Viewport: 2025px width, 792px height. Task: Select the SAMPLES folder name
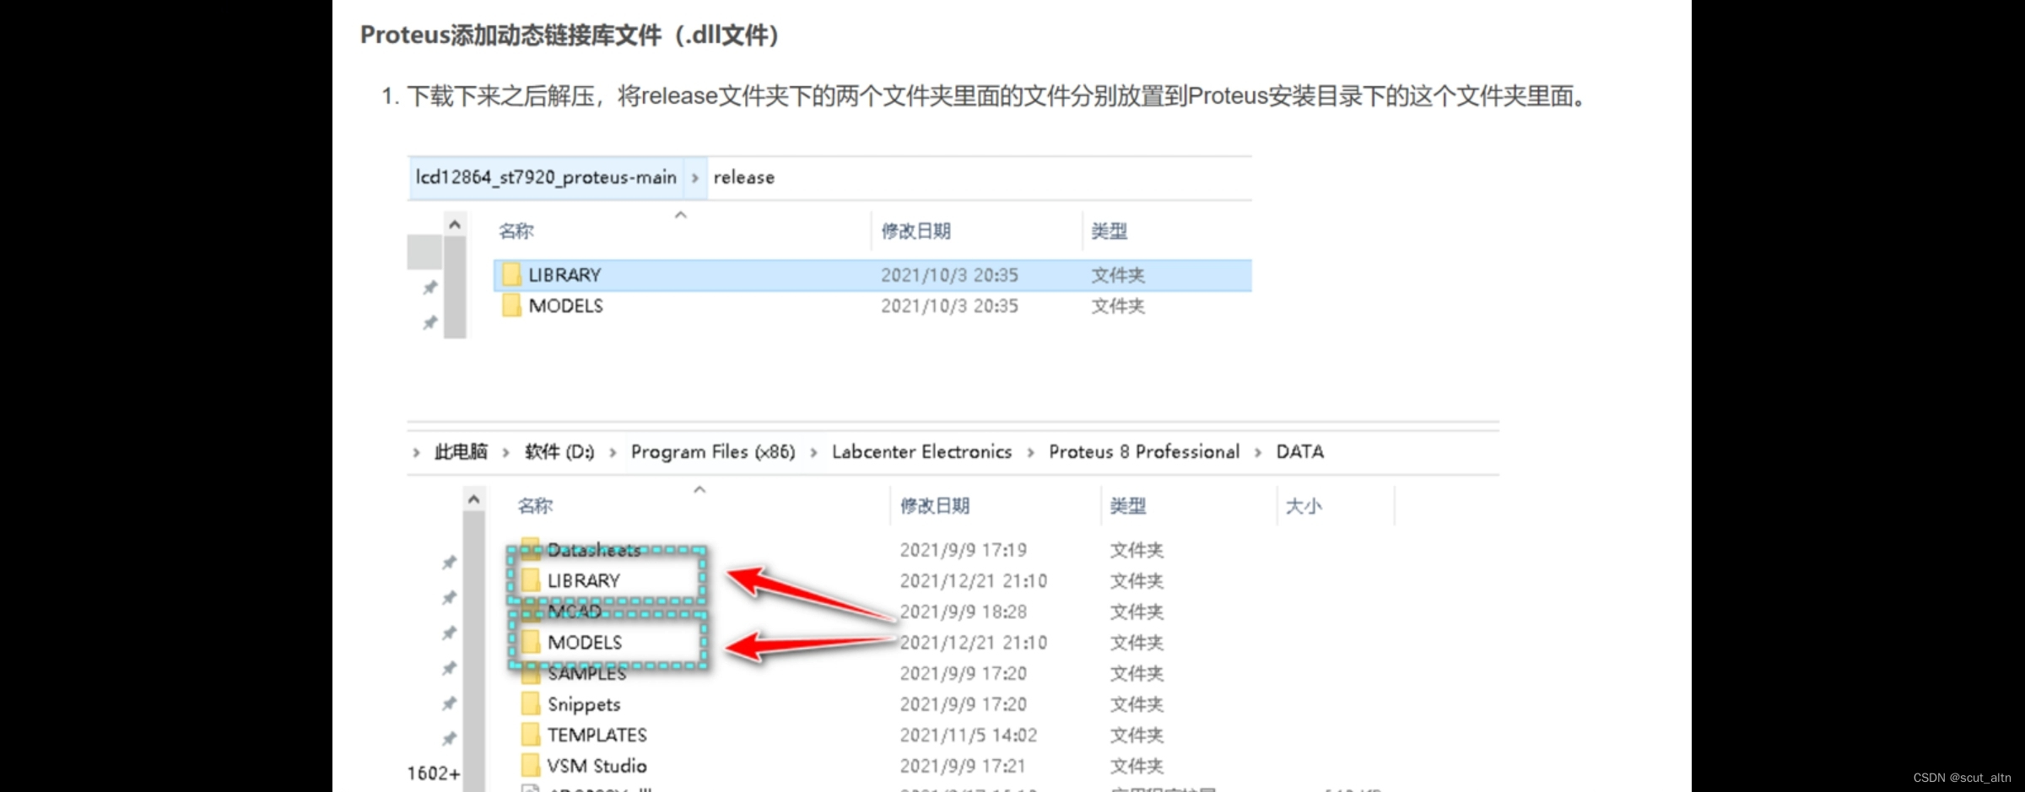587,673
